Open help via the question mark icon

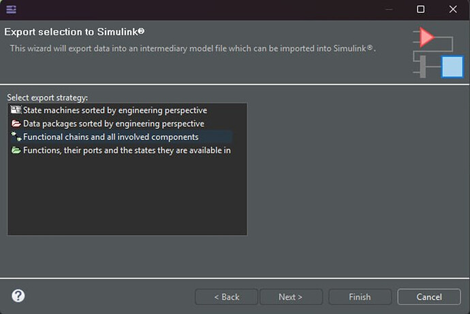[x=18, y=296]
